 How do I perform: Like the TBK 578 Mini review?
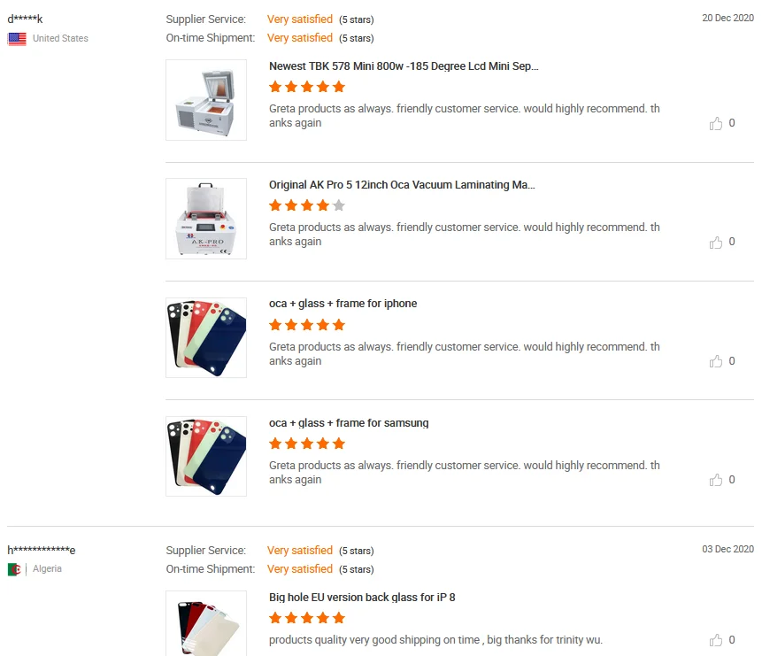(716, 124)
